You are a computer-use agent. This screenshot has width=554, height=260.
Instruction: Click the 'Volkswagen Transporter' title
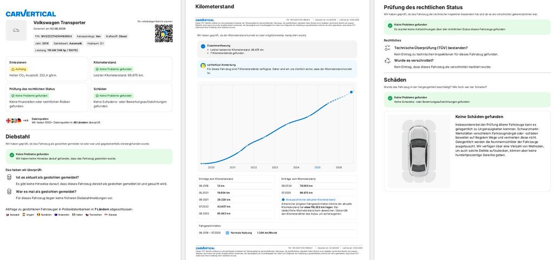pyautogui.click(x=60, y=23)
